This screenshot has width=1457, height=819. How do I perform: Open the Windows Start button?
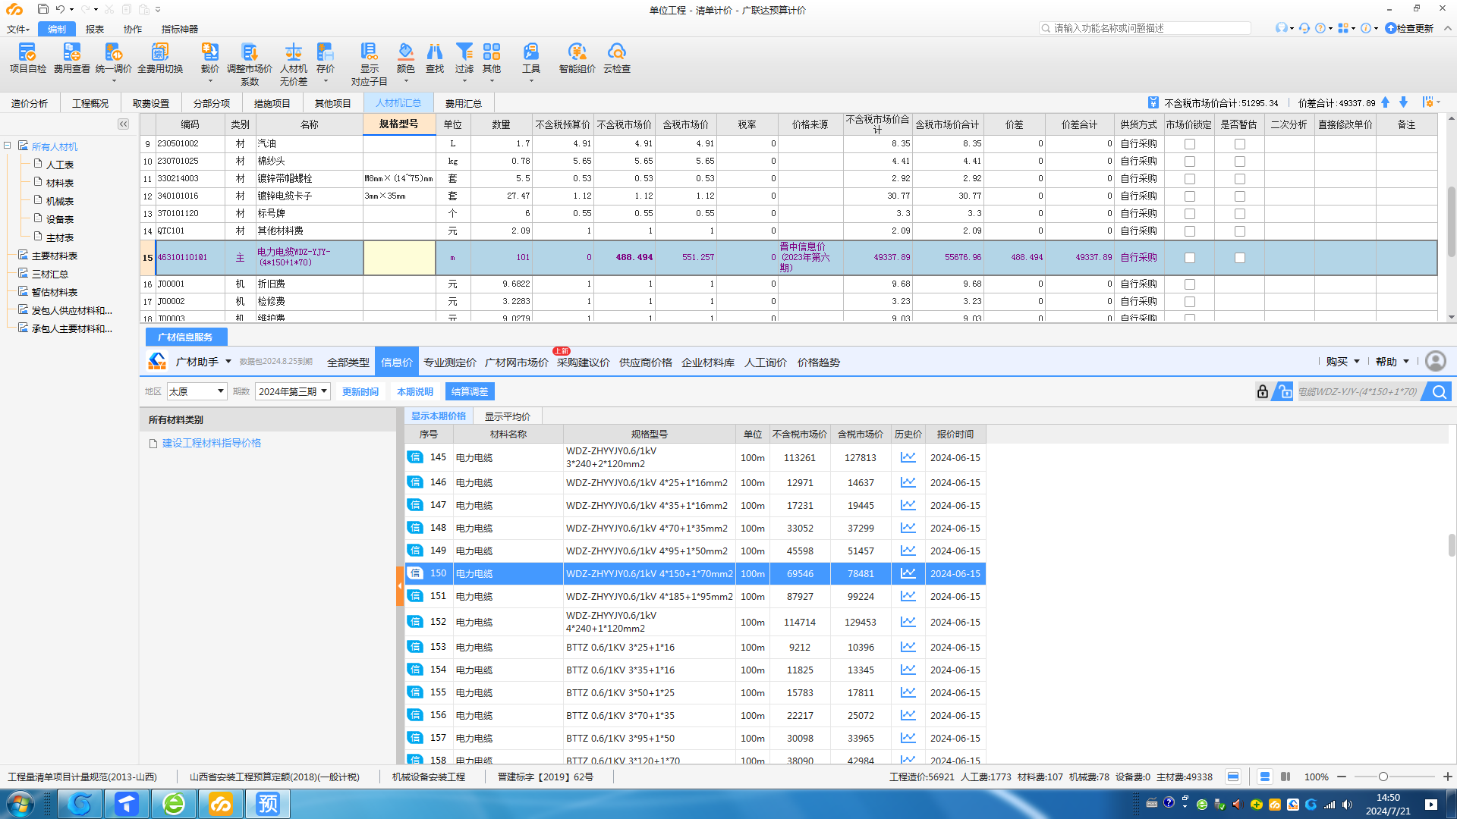(20, 804)
